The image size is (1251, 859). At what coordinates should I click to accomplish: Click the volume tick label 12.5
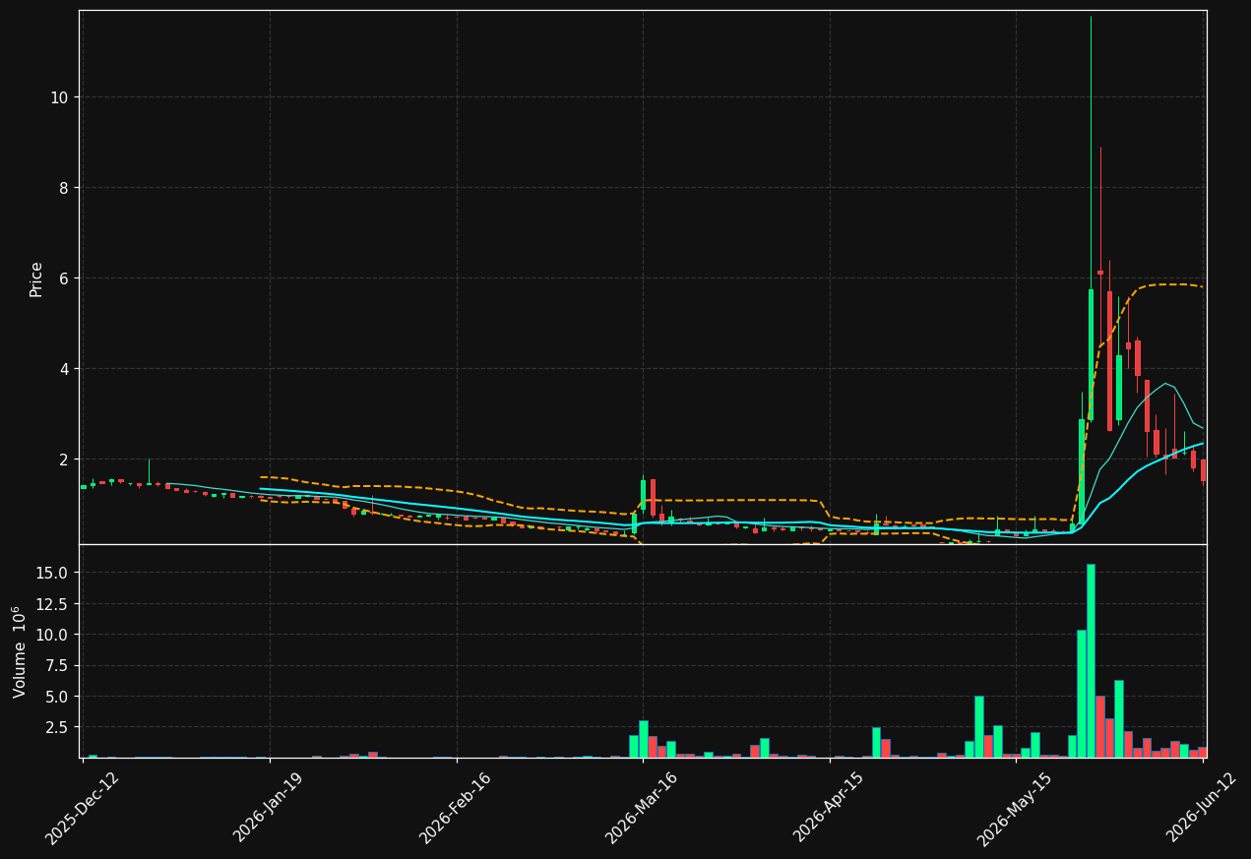coord(54,603)
